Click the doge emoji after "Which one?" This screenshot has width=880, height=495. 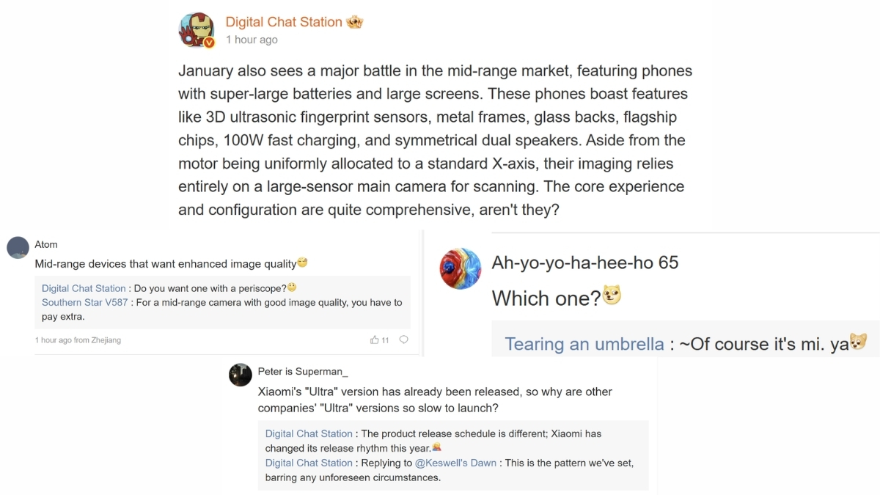click(612, 298)
